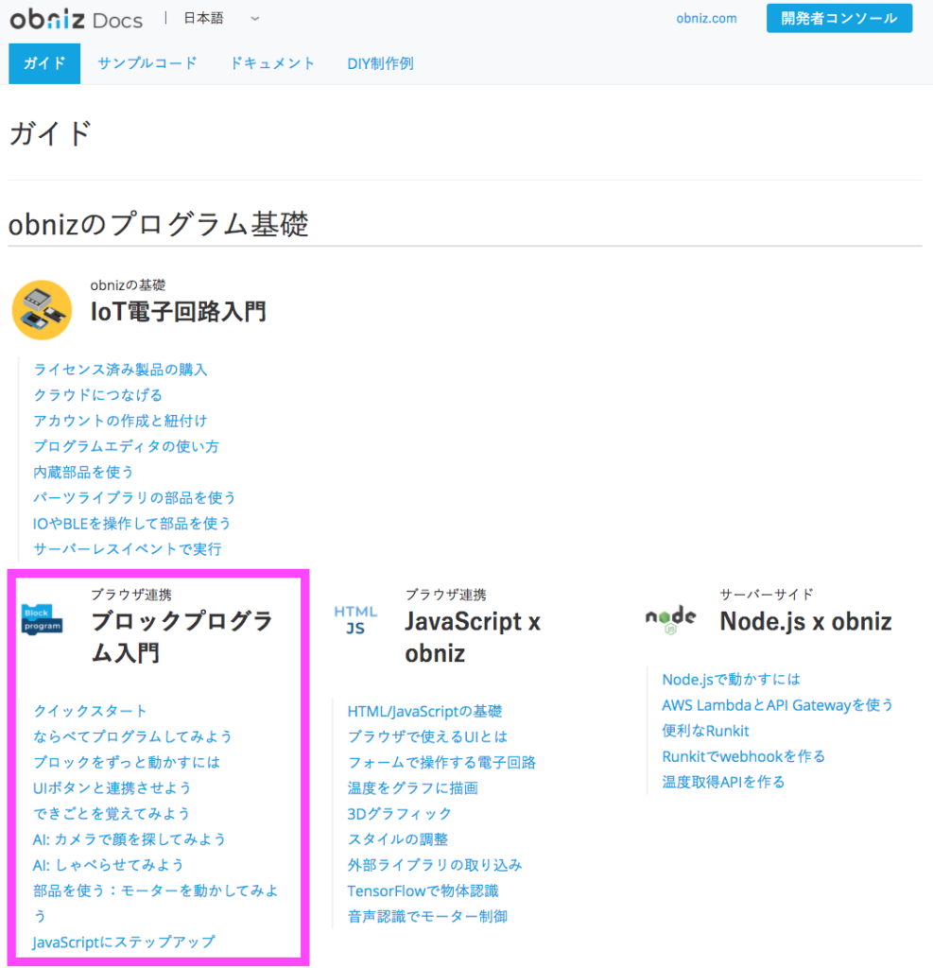
Task: Open the IoT電子回路入門 round icon
Action: click(x=42, y=310)
